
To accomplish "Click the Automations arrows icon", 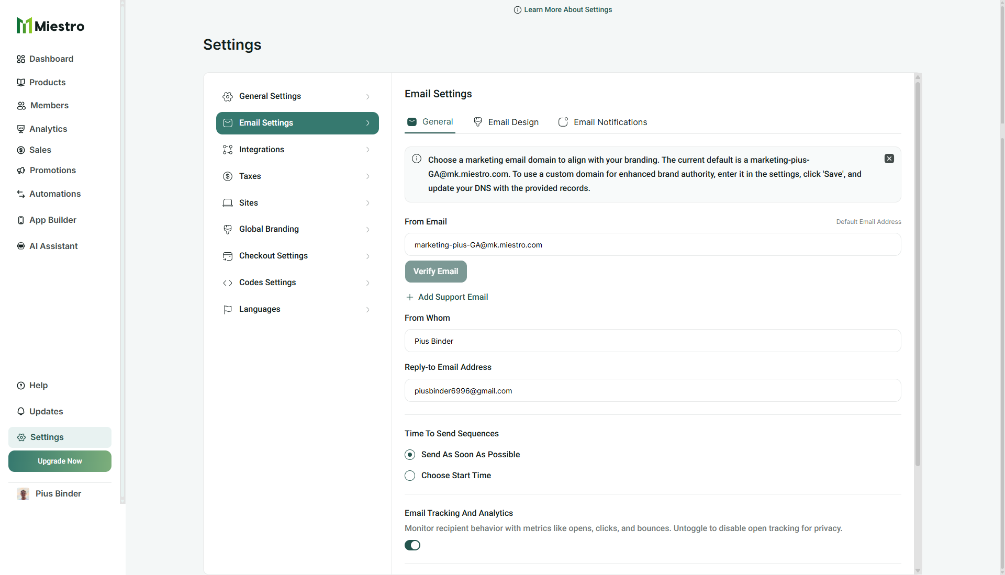I will coord(21,194).
